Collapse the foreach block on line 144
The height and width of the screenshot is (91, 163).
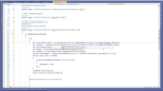click(x=13, y=56)
